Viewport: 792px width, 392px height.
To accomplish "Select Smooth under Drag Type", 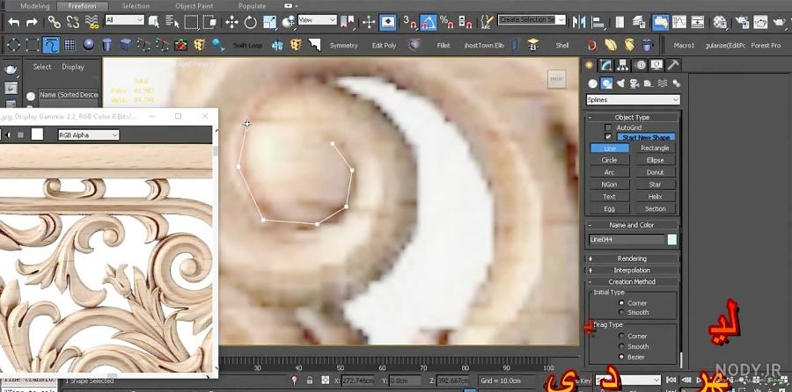I will point(622,346).
